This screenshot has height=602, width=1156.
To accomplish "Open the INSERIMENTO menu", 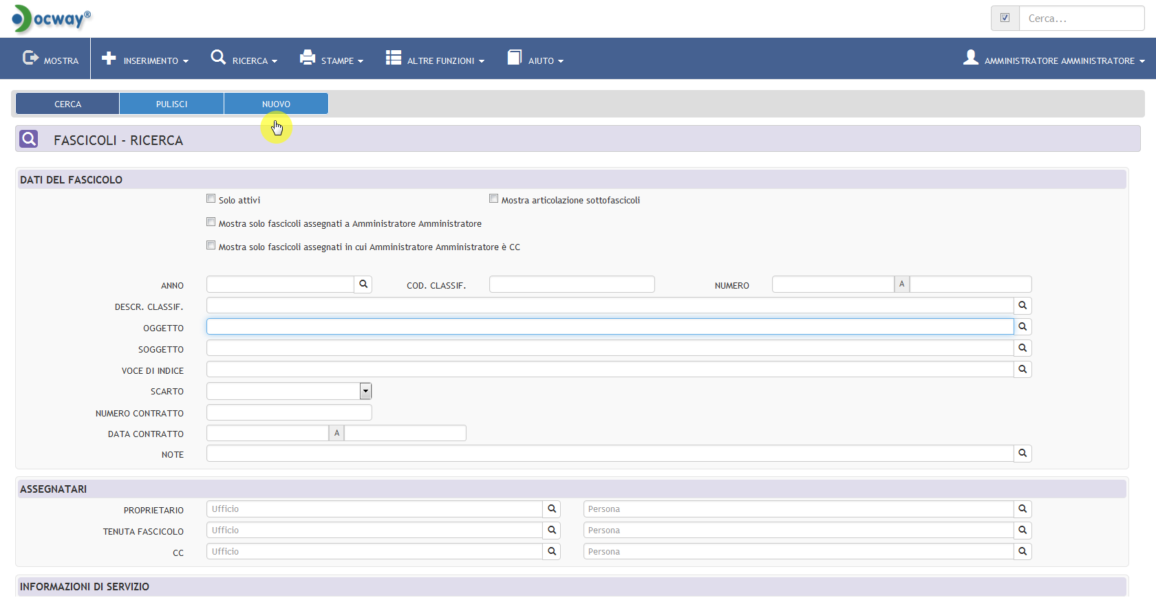I will (x=145, y=60).
